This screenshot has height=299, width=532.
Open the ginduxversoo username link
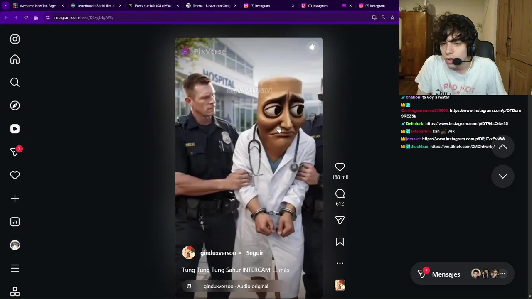coord(218,253)
